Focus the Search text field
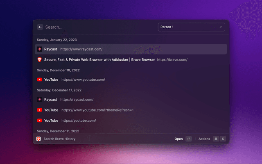Viewport: 262px width, 164px height. click(x=98, y=27)
